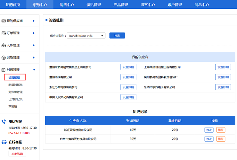This screenshot has width=237, height=160.
Task: Expand the 我的供应商 menu arrow
Action: click(x=34, y=21)
